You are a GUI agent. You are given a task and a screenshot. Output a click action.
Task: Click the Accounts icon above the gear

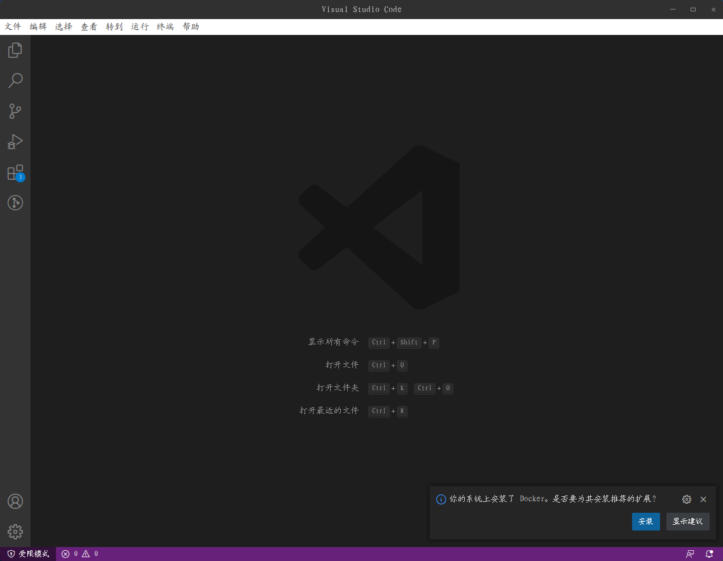[x=15, y=501]
